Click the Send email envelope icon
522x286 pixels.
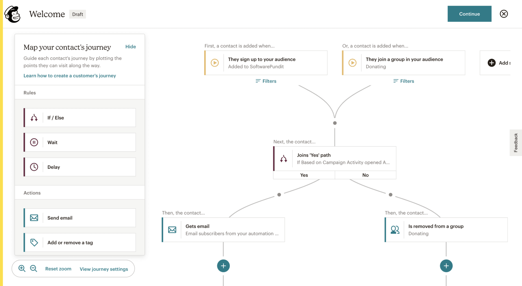tap(34, 218)
